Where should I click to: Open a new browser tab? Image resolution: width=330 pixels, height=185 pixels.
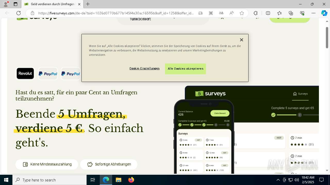coord(88,4)
